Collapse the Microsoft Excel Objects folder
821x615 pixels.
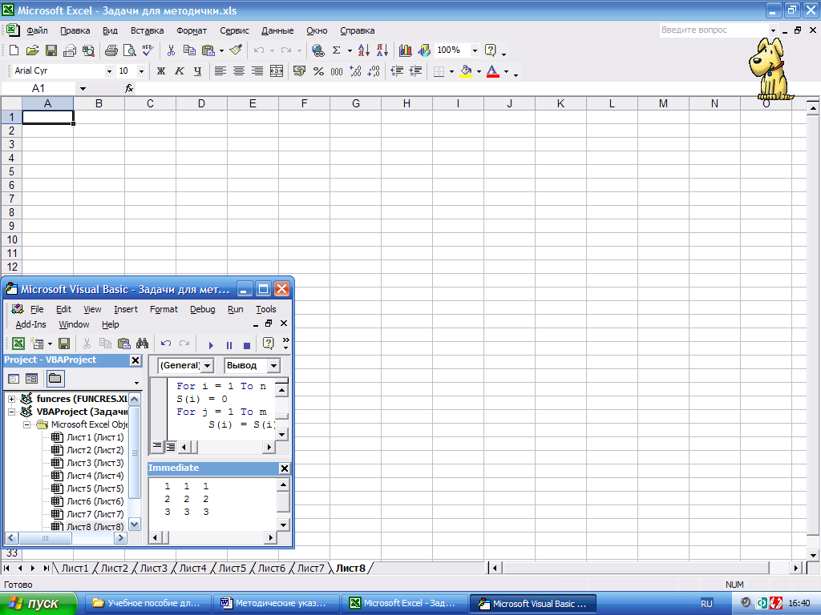(x=26, y=424)
